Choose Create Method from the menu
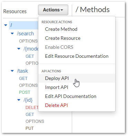 tap(61, 29)
